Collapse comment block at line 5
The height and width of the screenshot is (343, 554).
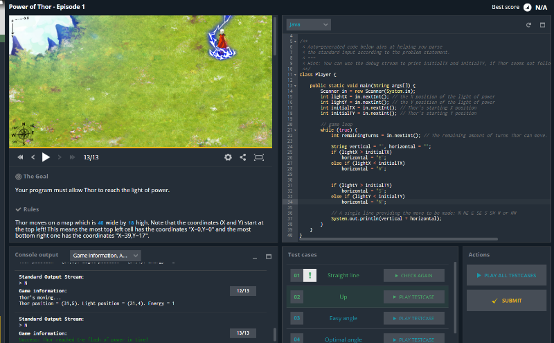[x=296, y=42]
